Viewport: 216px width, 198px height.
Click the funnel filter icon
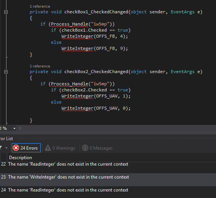click(1, 148)
